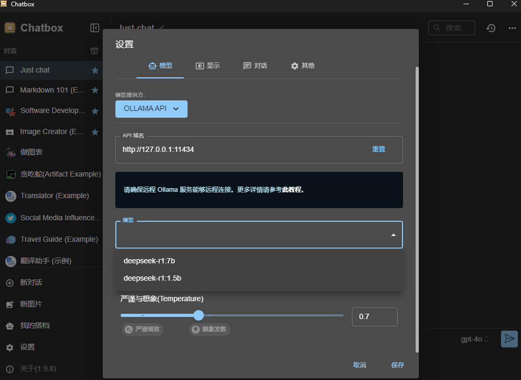Click 取消 to cancel settings
The height and width of the screenshot is (380, 521).
pos(359,365)
